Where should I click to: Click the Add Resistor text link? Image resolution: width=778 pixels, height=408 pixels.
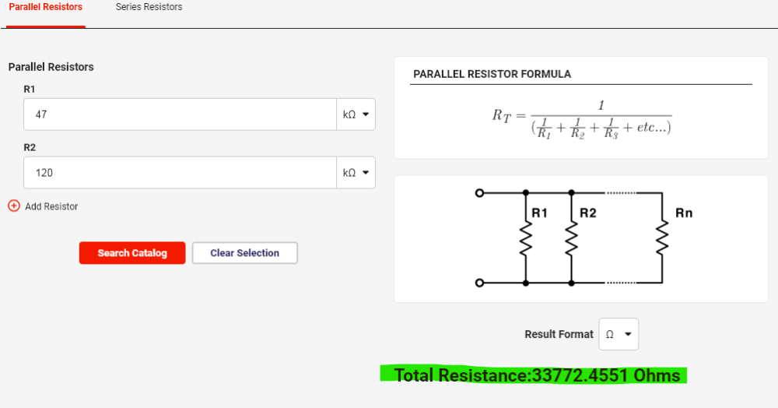51,206
